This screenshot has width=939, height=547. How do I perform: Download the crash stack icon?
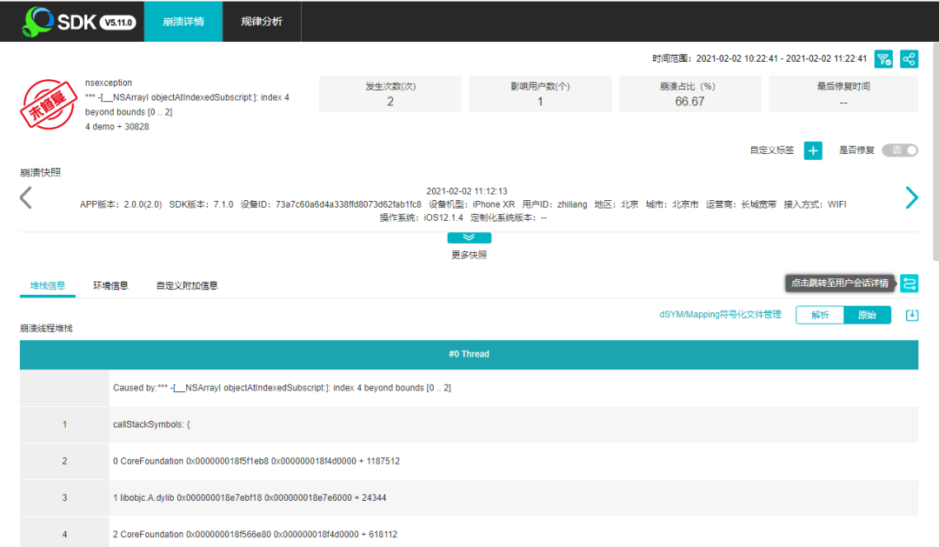[911, 315]
